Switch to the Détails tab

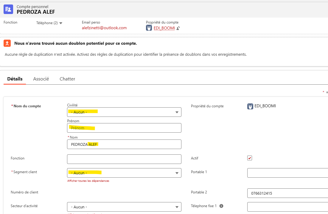15,79
